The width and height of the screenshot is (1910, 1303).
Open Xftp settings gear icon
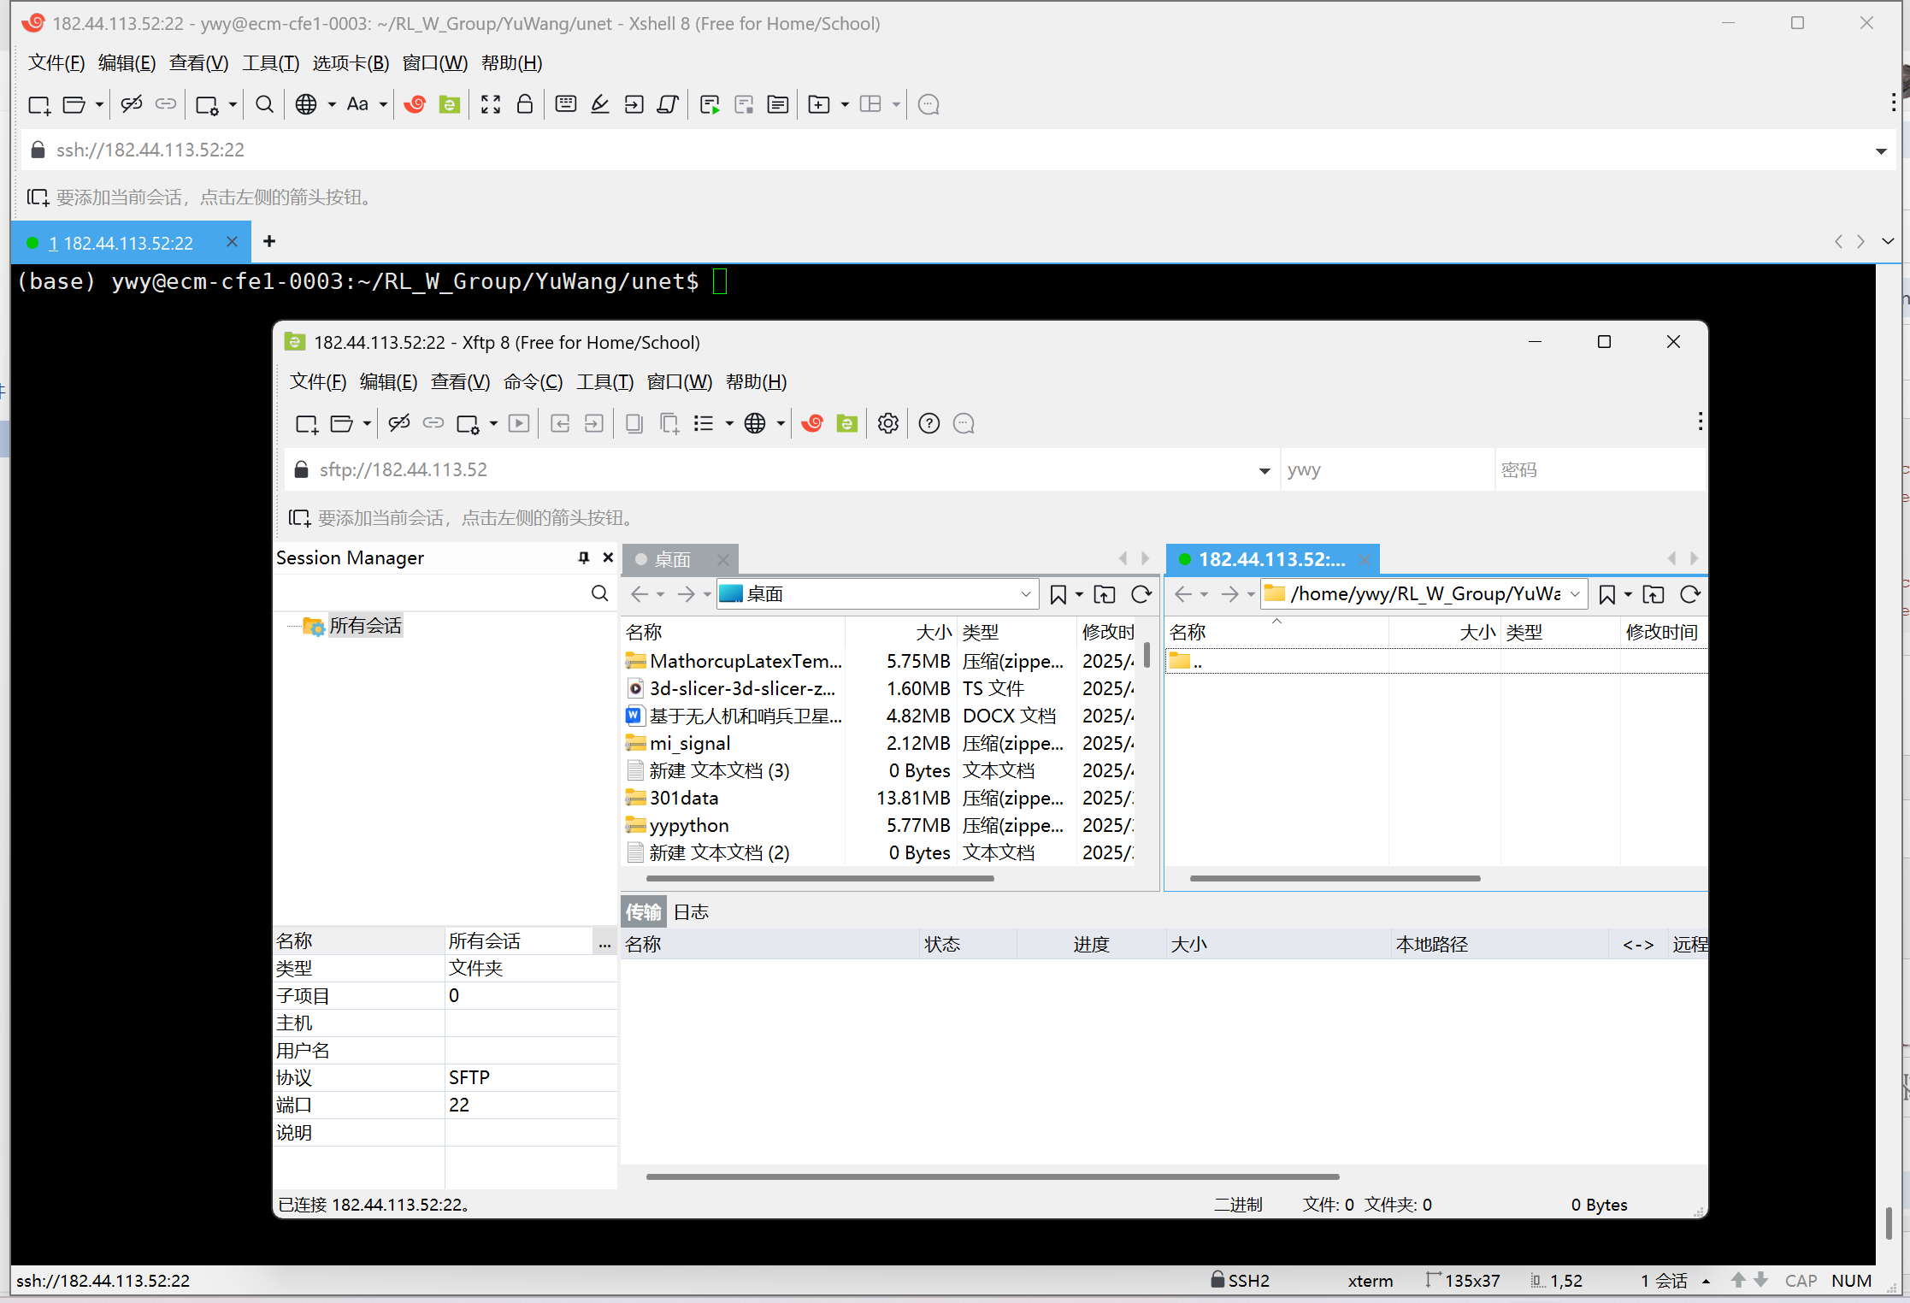click(888, 423)
